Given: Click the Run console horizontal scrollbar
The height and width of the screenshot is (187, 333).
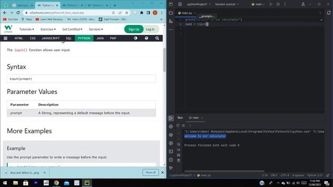Looking at the screenshot, I should [224, 171].
